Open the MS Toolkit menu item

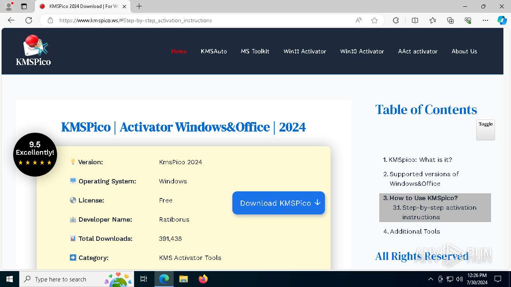tap(255, 51)
